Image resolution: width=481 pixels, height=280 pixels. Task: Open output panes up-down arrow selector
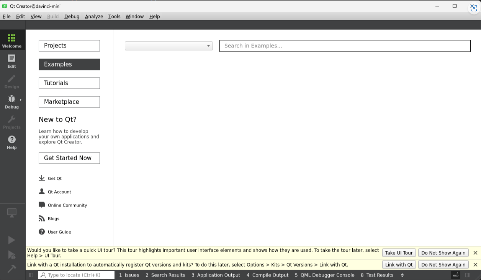tap(402, 275)
